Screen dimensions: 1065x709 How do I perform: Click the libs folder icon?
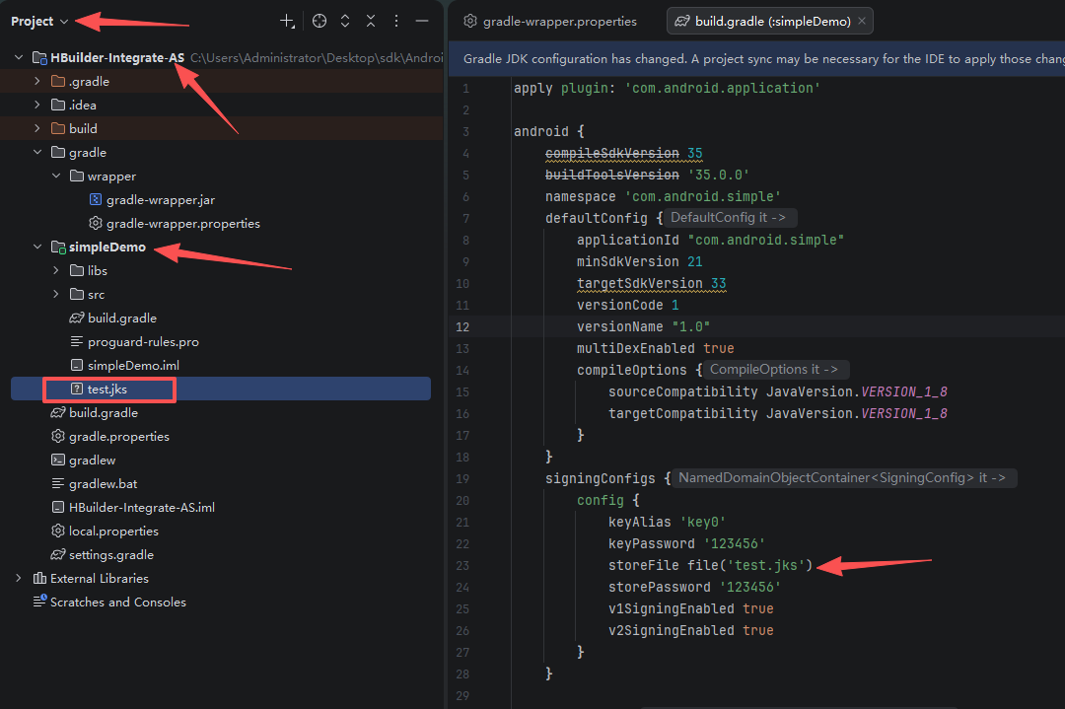(77, 271)
